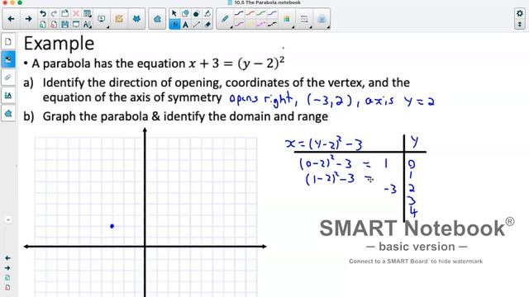Redo the last undone action
The image size is (529, 297).
click(x=54, y=13)
